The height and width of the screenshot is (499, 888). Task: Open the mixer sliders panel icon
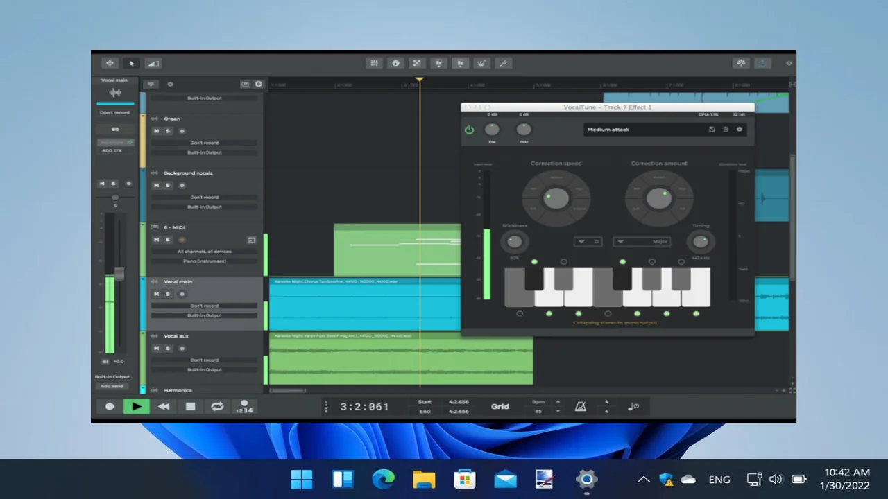pyautogui.click(x=374, y=63)
